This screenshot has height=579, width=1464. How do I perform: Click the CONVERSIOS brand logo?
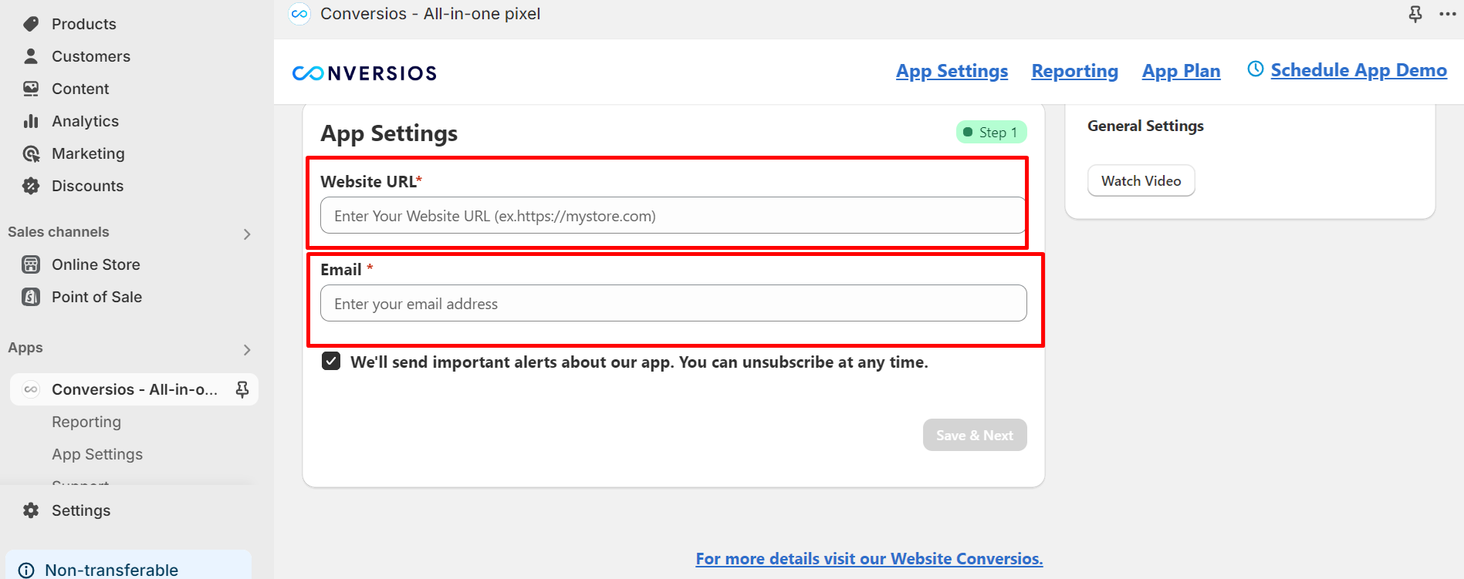click(x=364, y=73)
